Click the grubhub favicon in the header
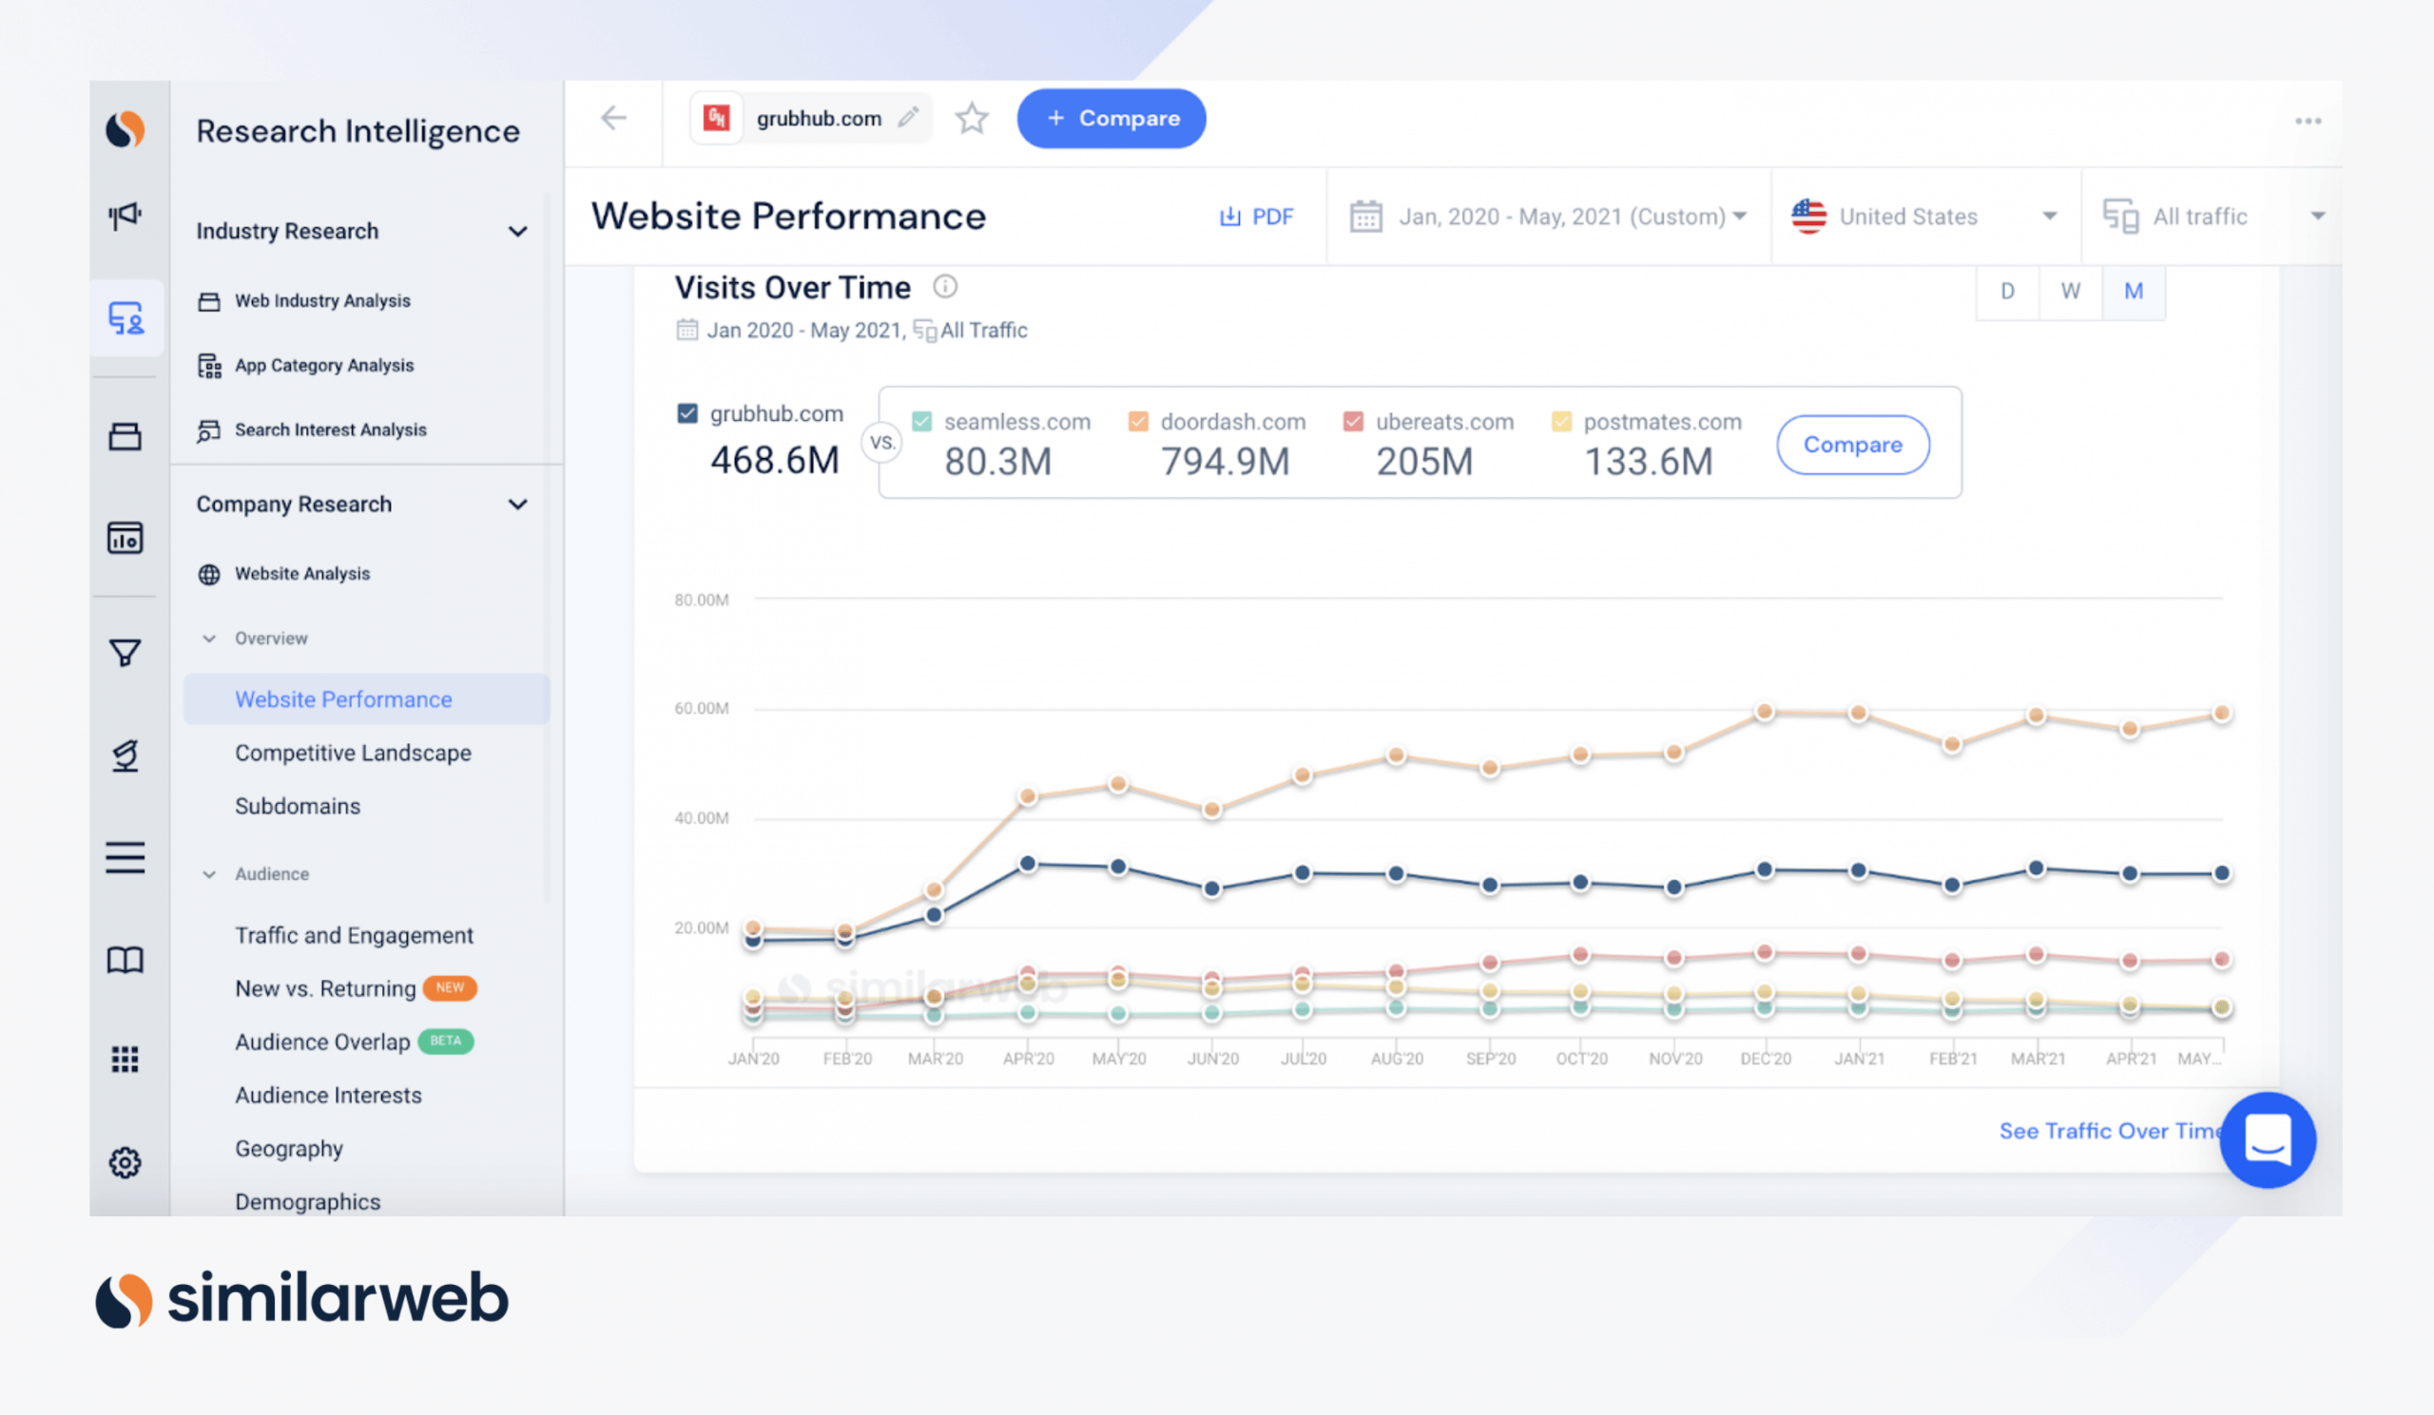2434x1415 pixels. [716, 119]
